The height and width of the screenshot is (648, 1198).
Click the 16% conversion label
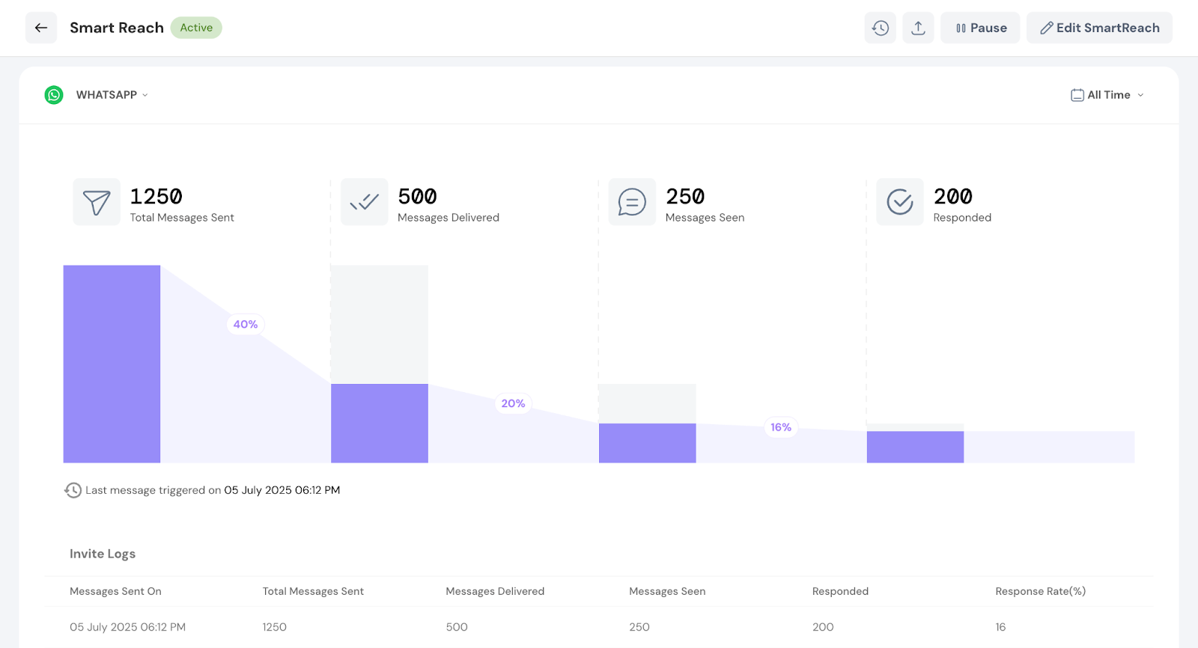pyautogui.click(x=781, y=427)
